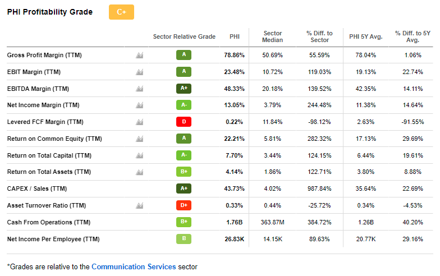Click the Sector Relative Grade column header

pyautogui.click(x=184, y=37)
